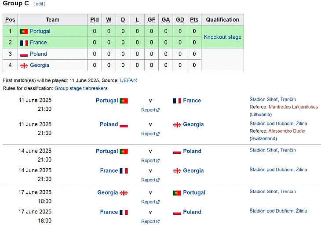Click the Pts column header abbreviation

[x=194, y=20]
